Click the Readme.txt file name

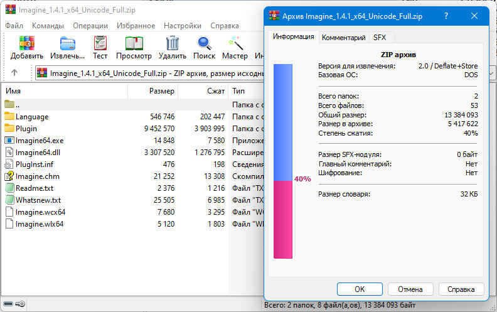tap(35, 188)
